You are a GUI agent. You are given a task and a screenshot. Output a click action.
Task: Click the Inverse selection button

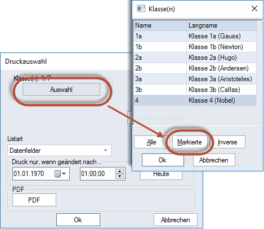227,142
